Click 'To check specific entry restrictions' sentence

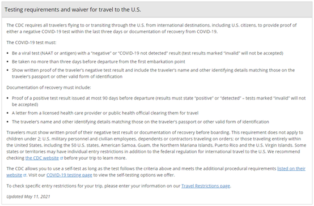click(119, 186)
